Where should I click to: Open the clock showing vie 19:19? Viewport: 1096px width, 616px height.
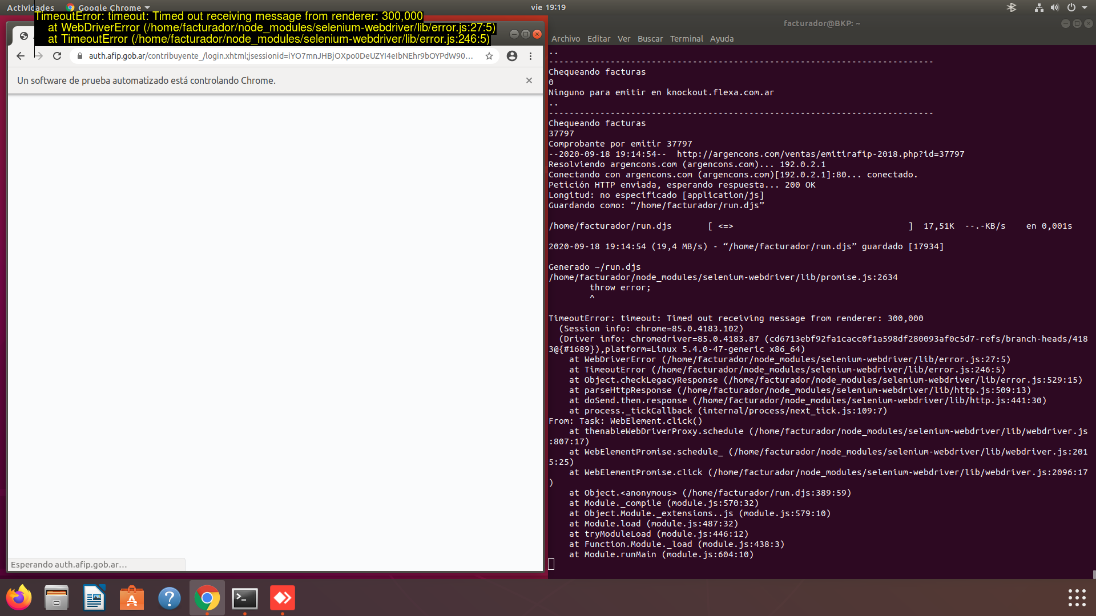click(548, 7)
